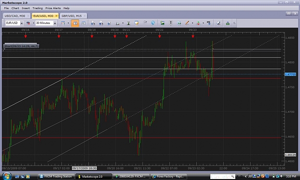Click the red currency pair icon beside symbol box

pyautogui.click(x=28, y=23)
